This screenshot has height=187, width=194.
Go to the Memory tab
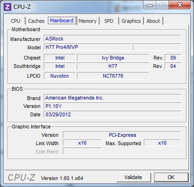pos(87,21)
